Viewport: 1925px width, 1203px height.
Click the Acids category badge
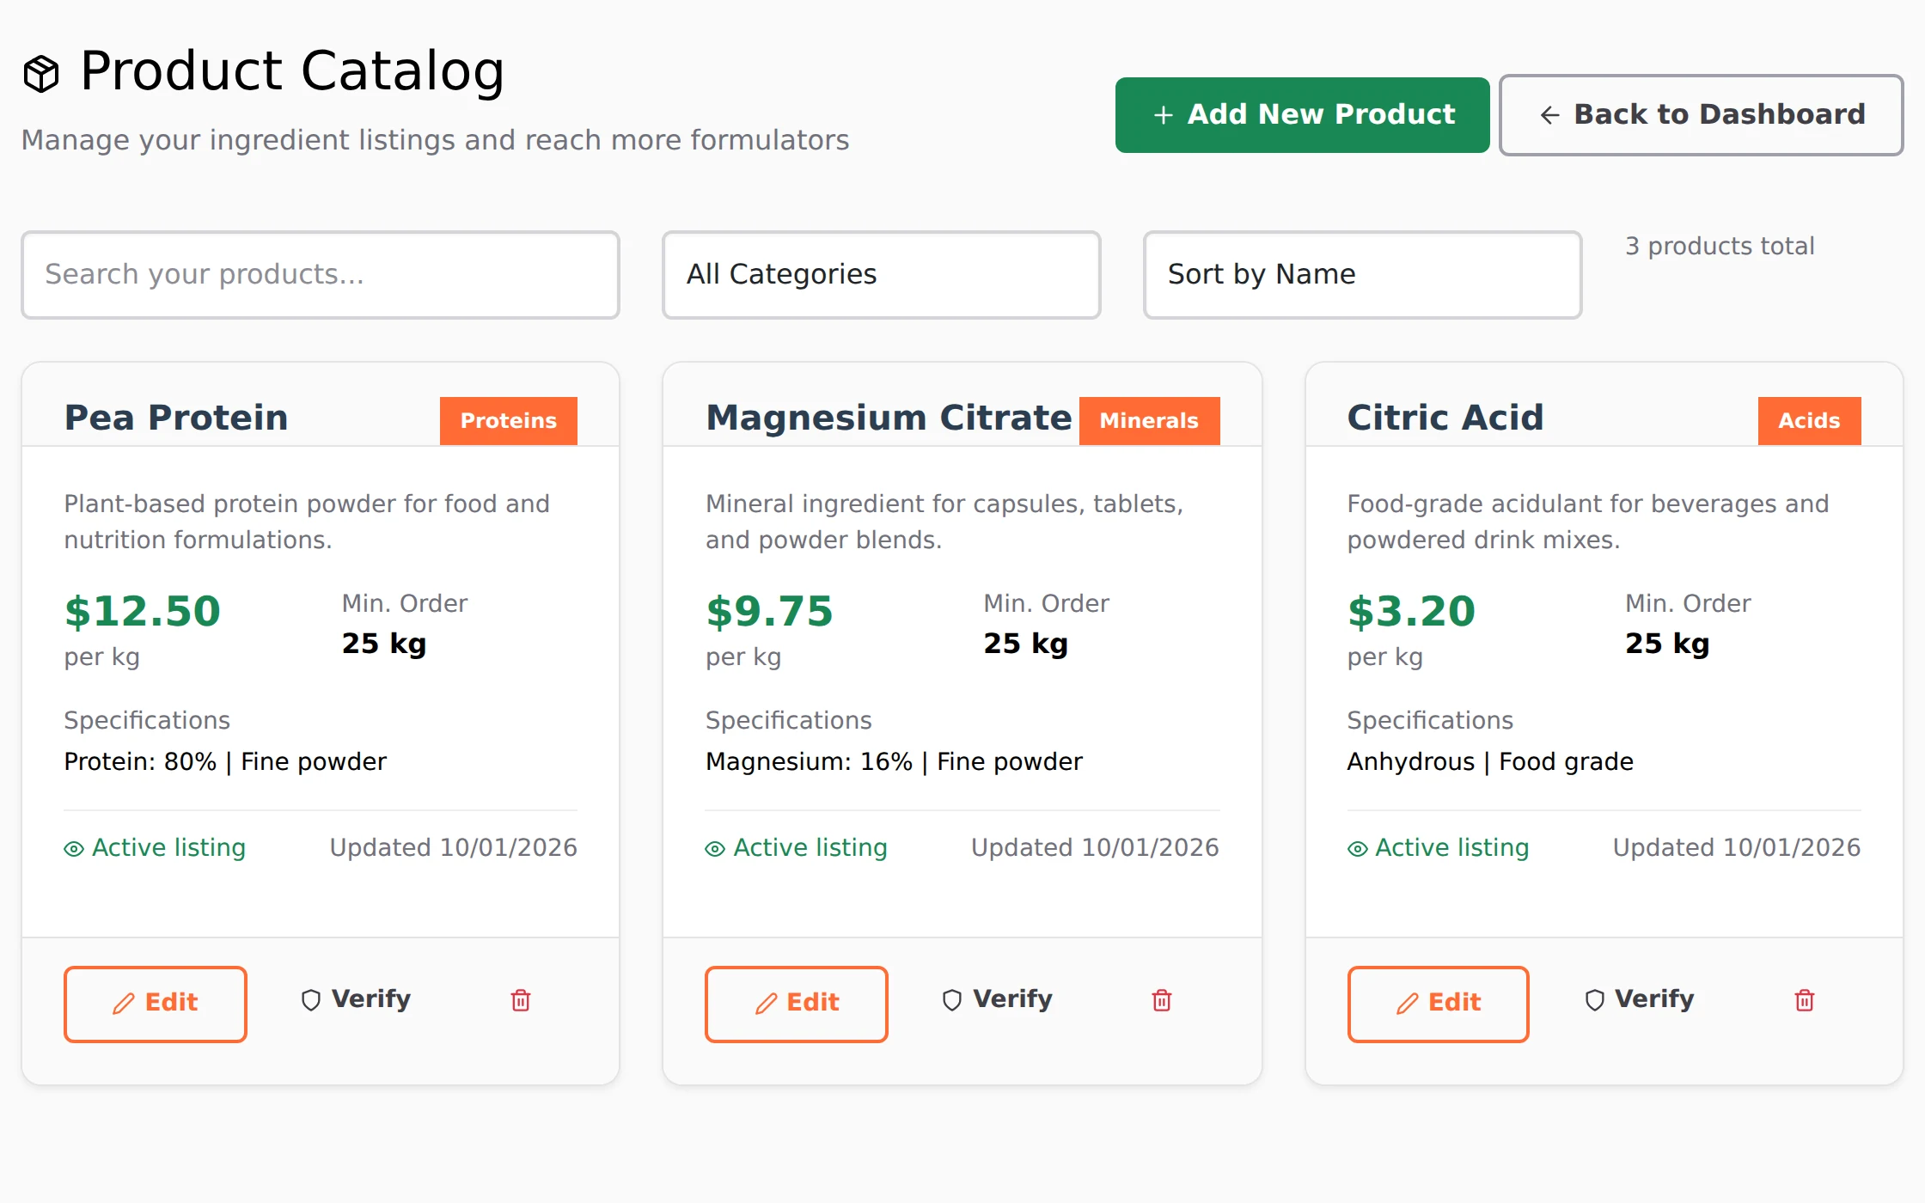[1809, 421]
